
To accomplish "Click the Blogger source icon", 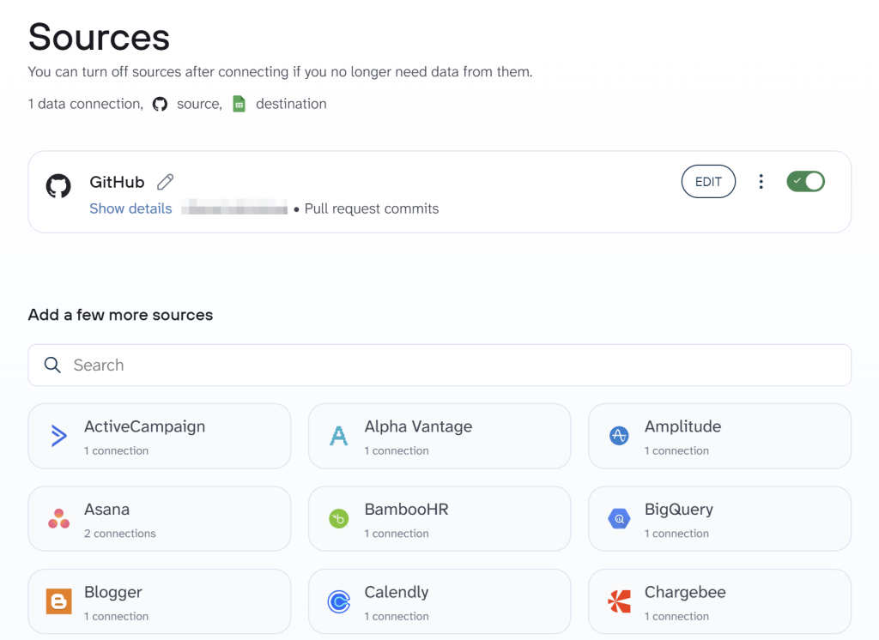I will [58, 601].
